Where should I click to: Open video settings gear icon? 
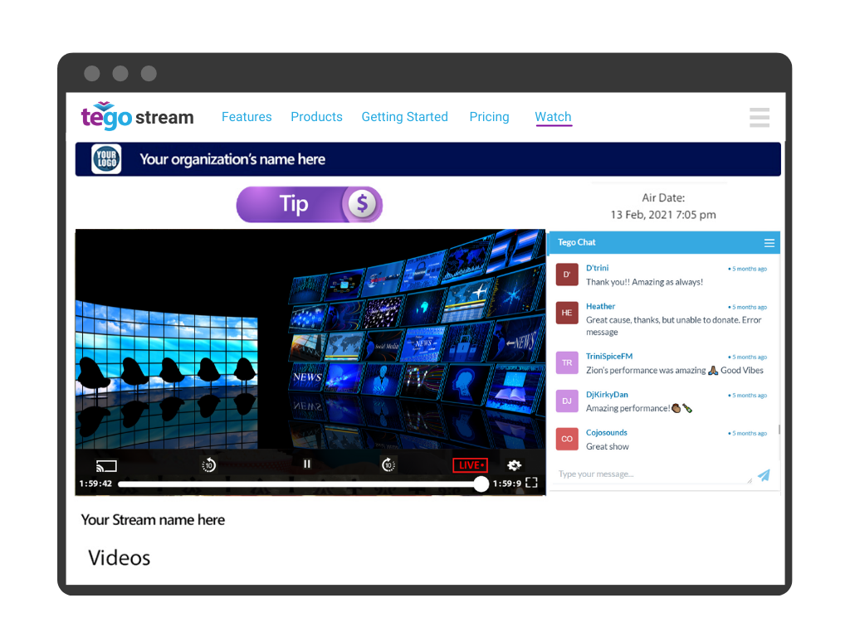coord(514,465)
